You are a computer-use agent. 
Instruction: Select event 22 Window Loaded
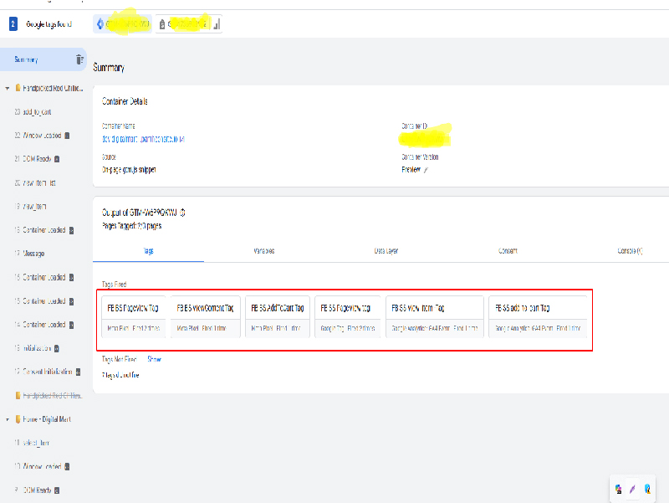pyautogui.click(x=38, y=136)
